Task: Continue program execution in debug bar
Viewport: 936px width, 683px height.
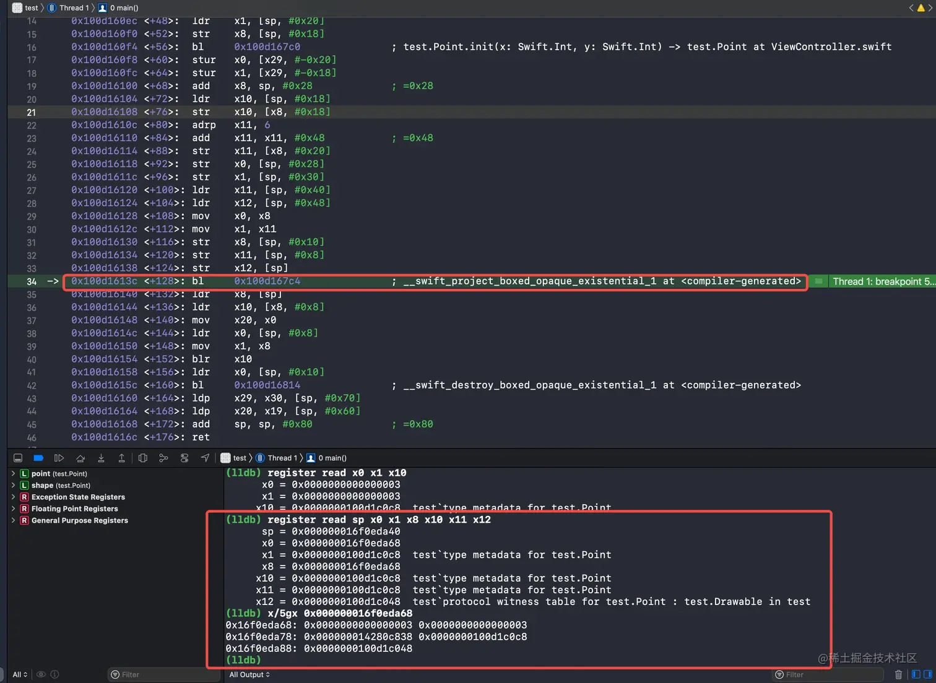Action: [59, 458]
